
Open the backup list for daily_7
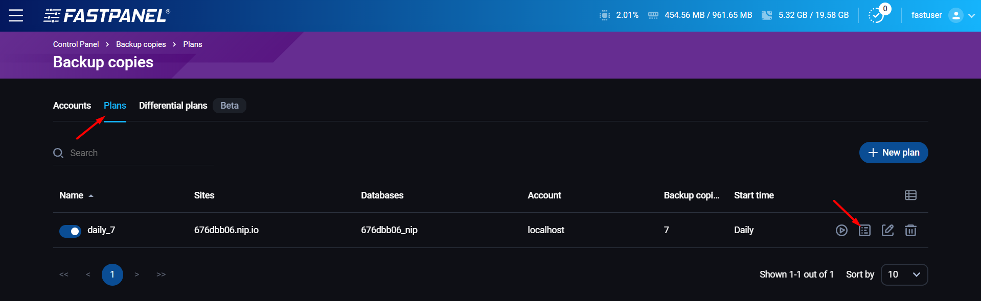coord(864,231)
